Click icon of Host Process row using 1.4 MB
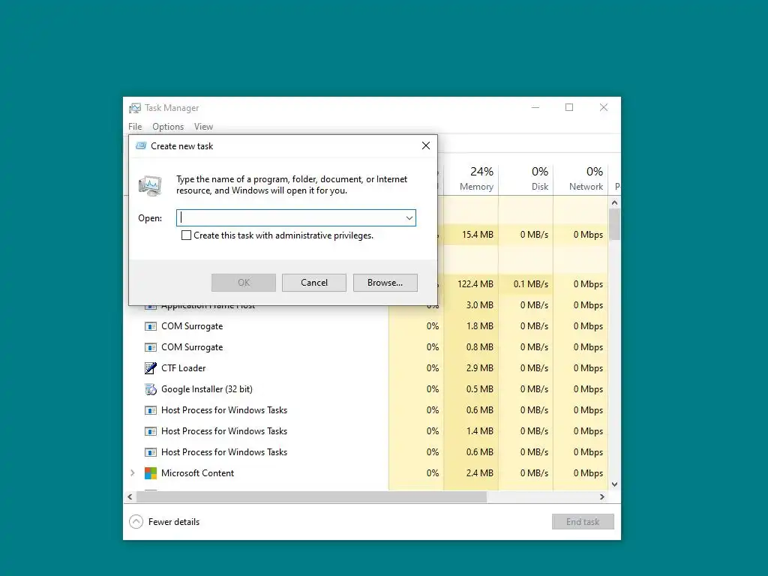768x576 pixels. (150, 431)
